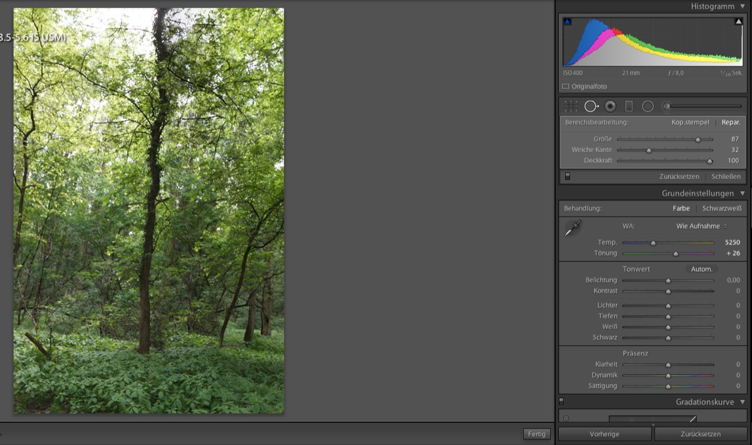
Task: Select the spot removal tool icon
Action: tap(591, 107)
